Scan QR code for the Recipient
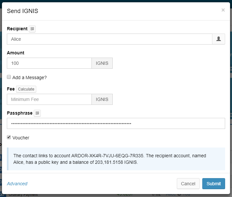This screenshot has width=232, height=197. [x=32, y=29]
